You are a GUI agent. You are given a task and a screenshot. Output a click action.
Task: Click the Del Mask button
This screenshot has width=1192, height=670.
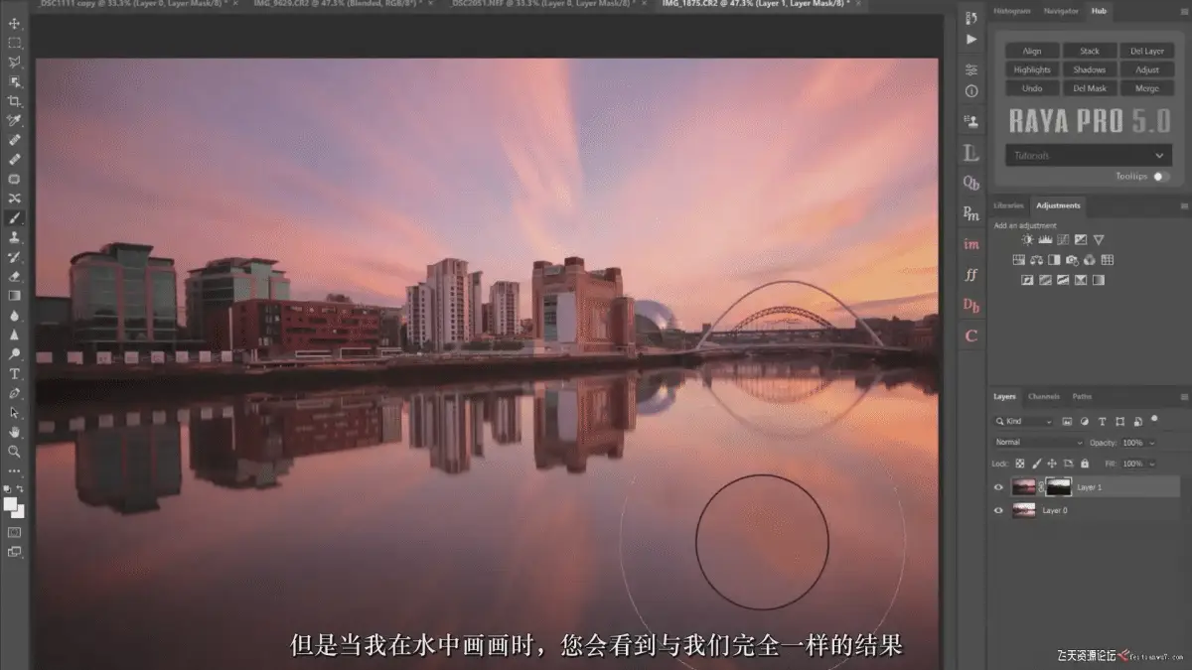tap(1090, 88)
